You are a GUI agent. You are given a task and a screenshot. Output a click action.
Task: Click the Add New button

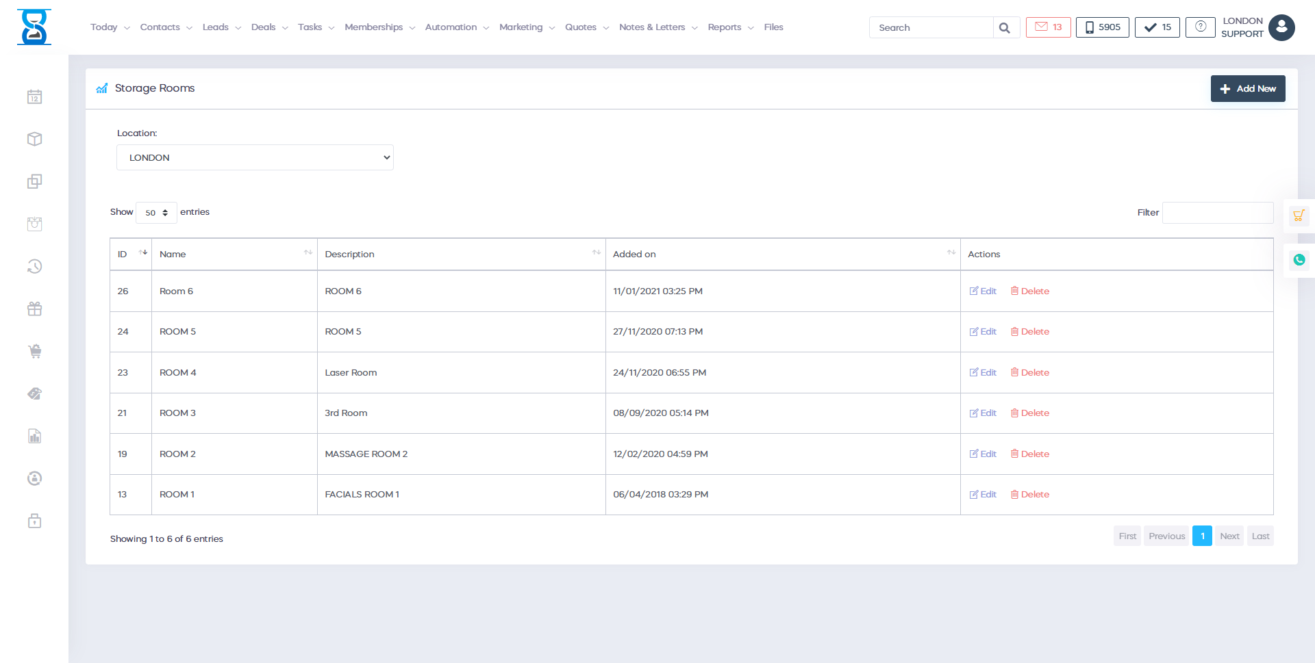1247,89
